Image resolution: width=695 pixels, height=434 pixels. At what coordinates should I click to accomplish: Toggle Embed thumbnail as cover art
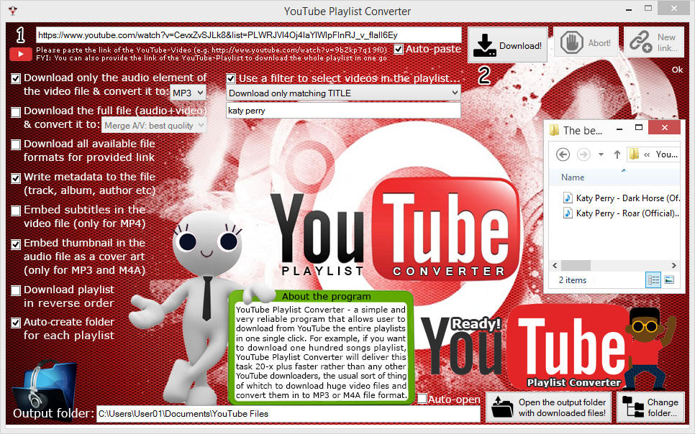coord(16,244)
